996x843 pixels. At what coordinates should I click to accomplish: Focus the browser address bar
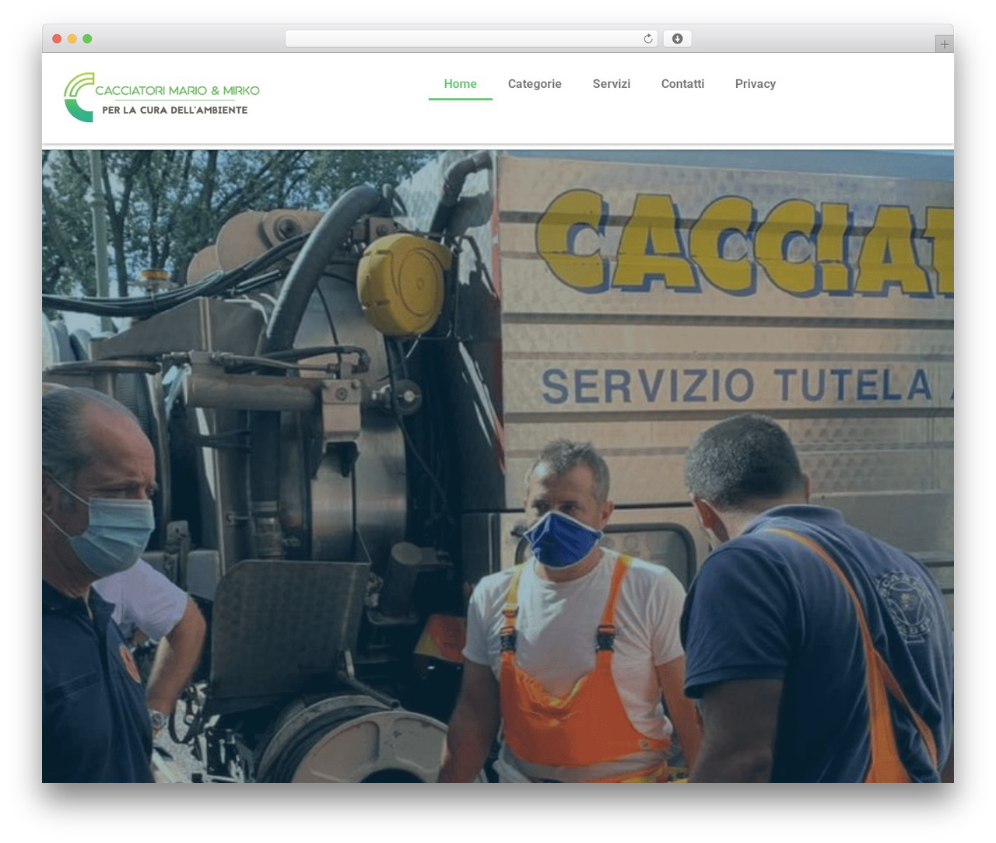pyautogui.click(x=471, y=39)
